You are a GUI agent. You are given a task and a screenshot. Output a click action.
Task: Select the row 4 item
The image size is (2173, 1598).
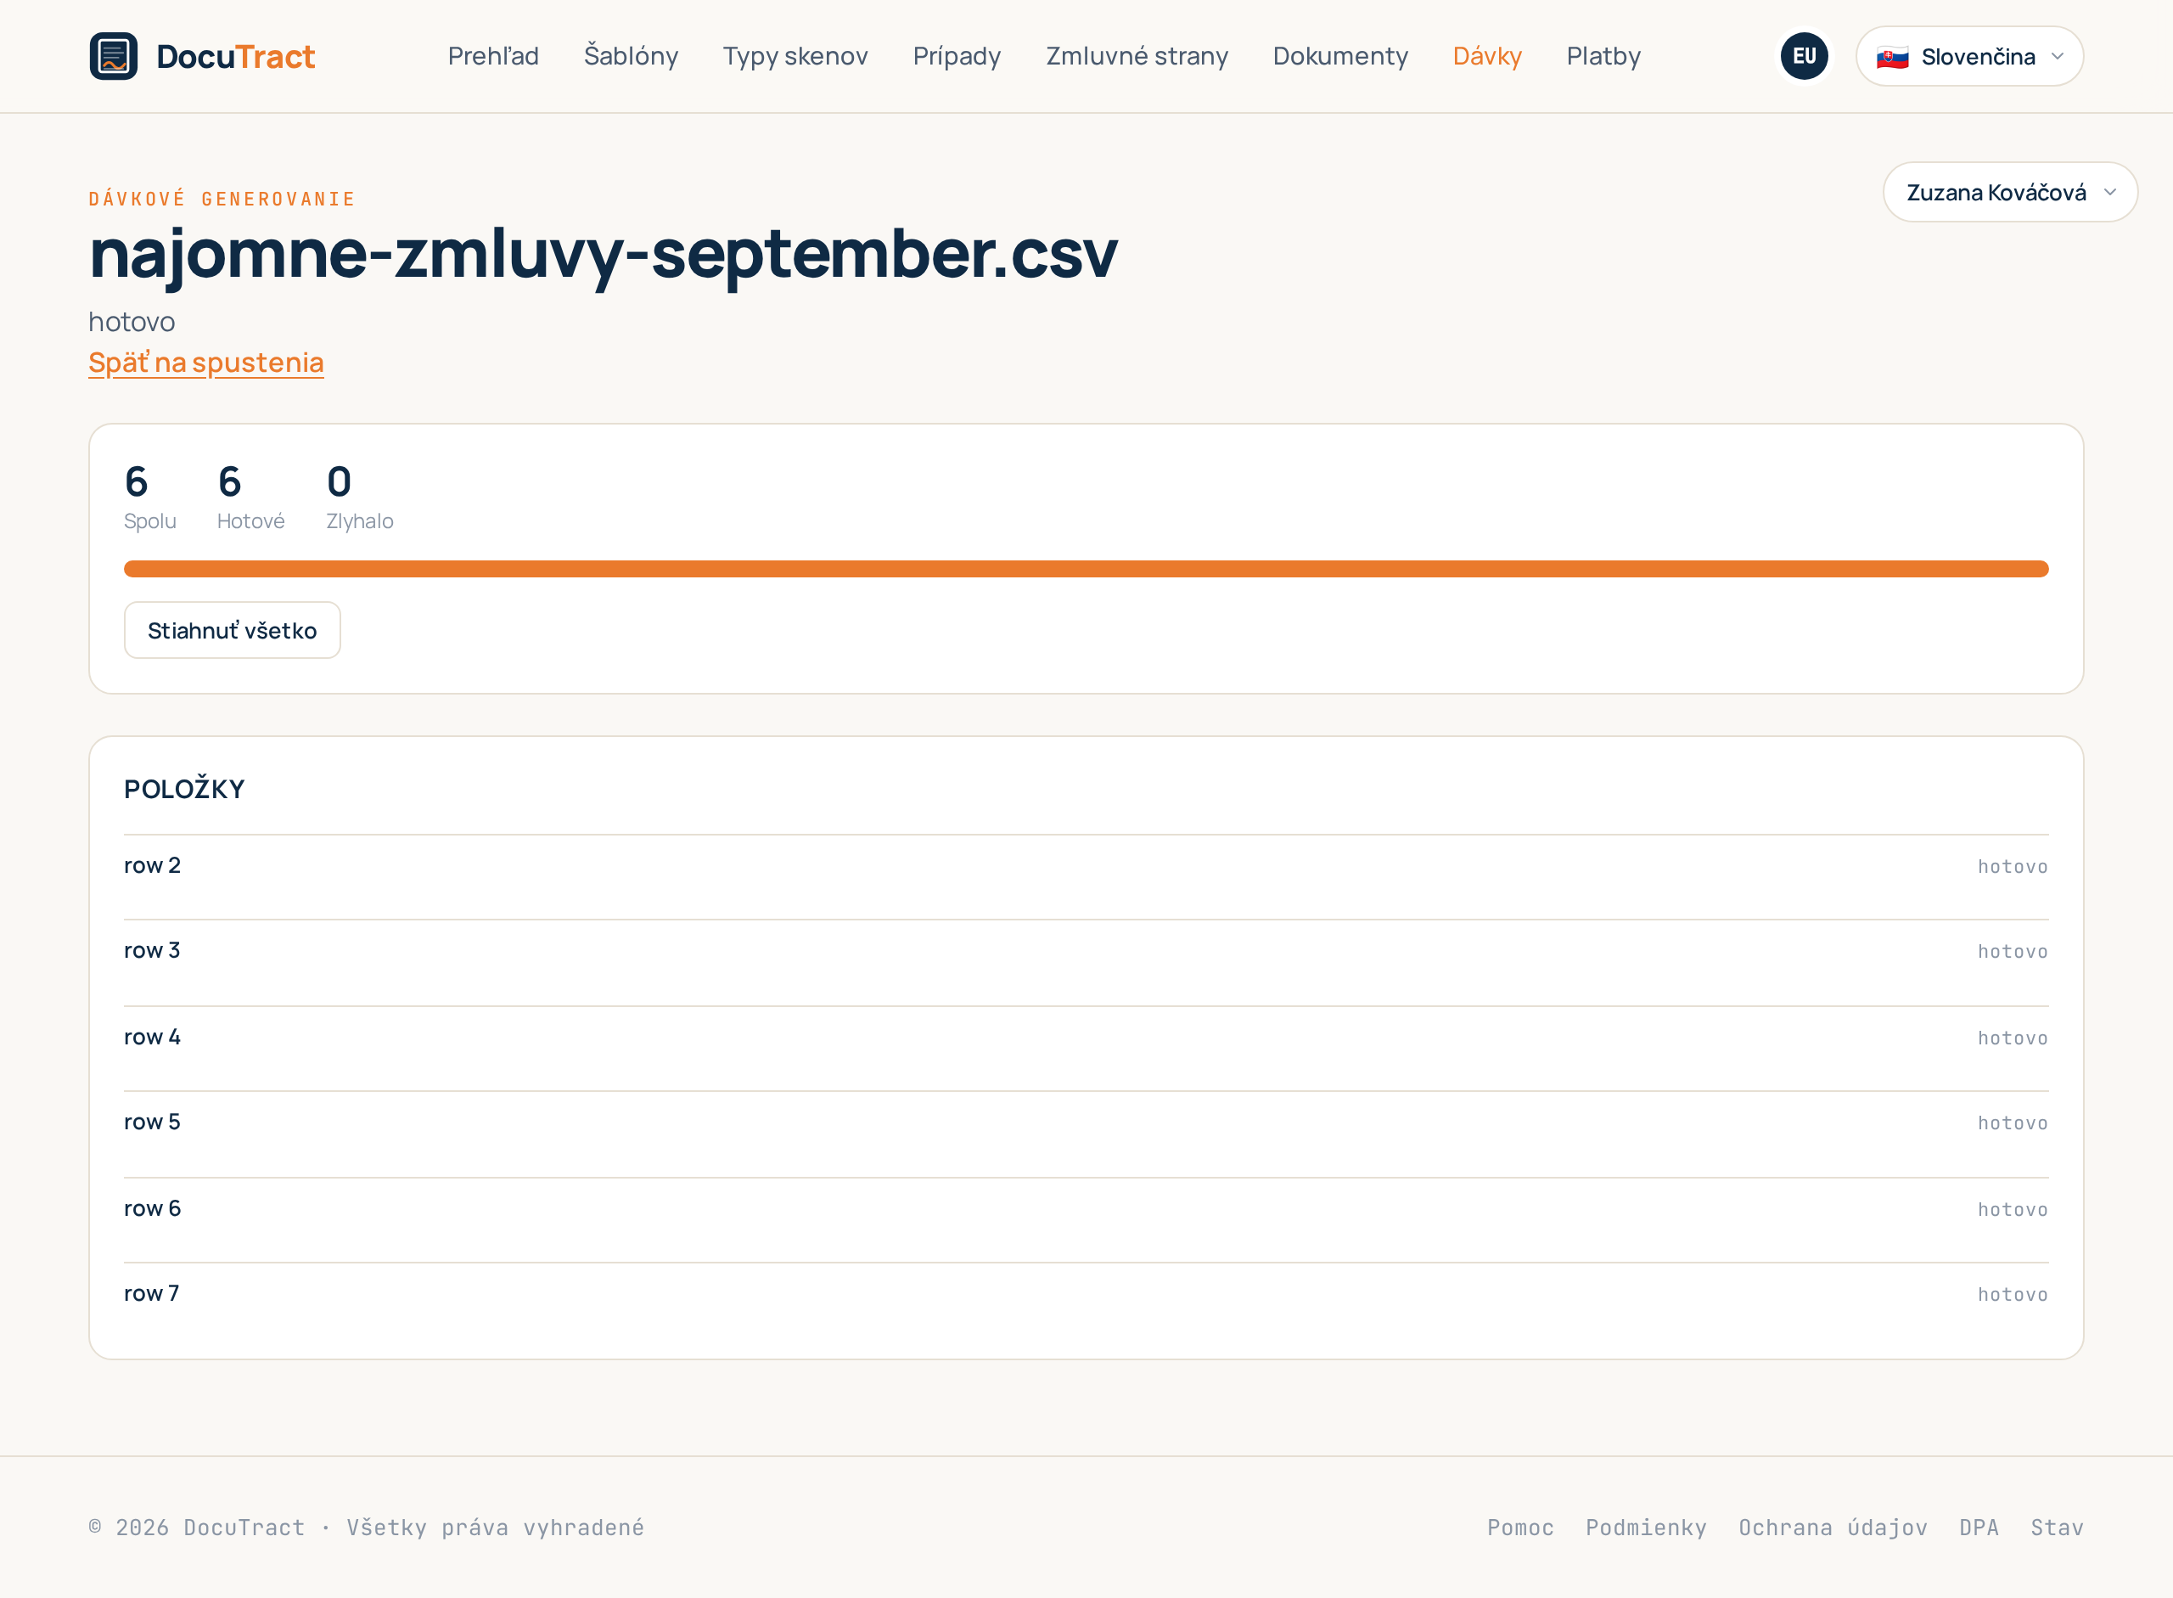click(1086, 1038)
